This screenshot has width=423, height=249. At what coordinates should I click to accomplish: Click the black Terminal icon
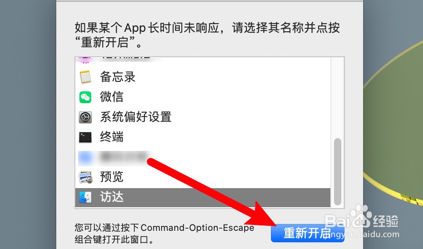[x=85, y=137]
